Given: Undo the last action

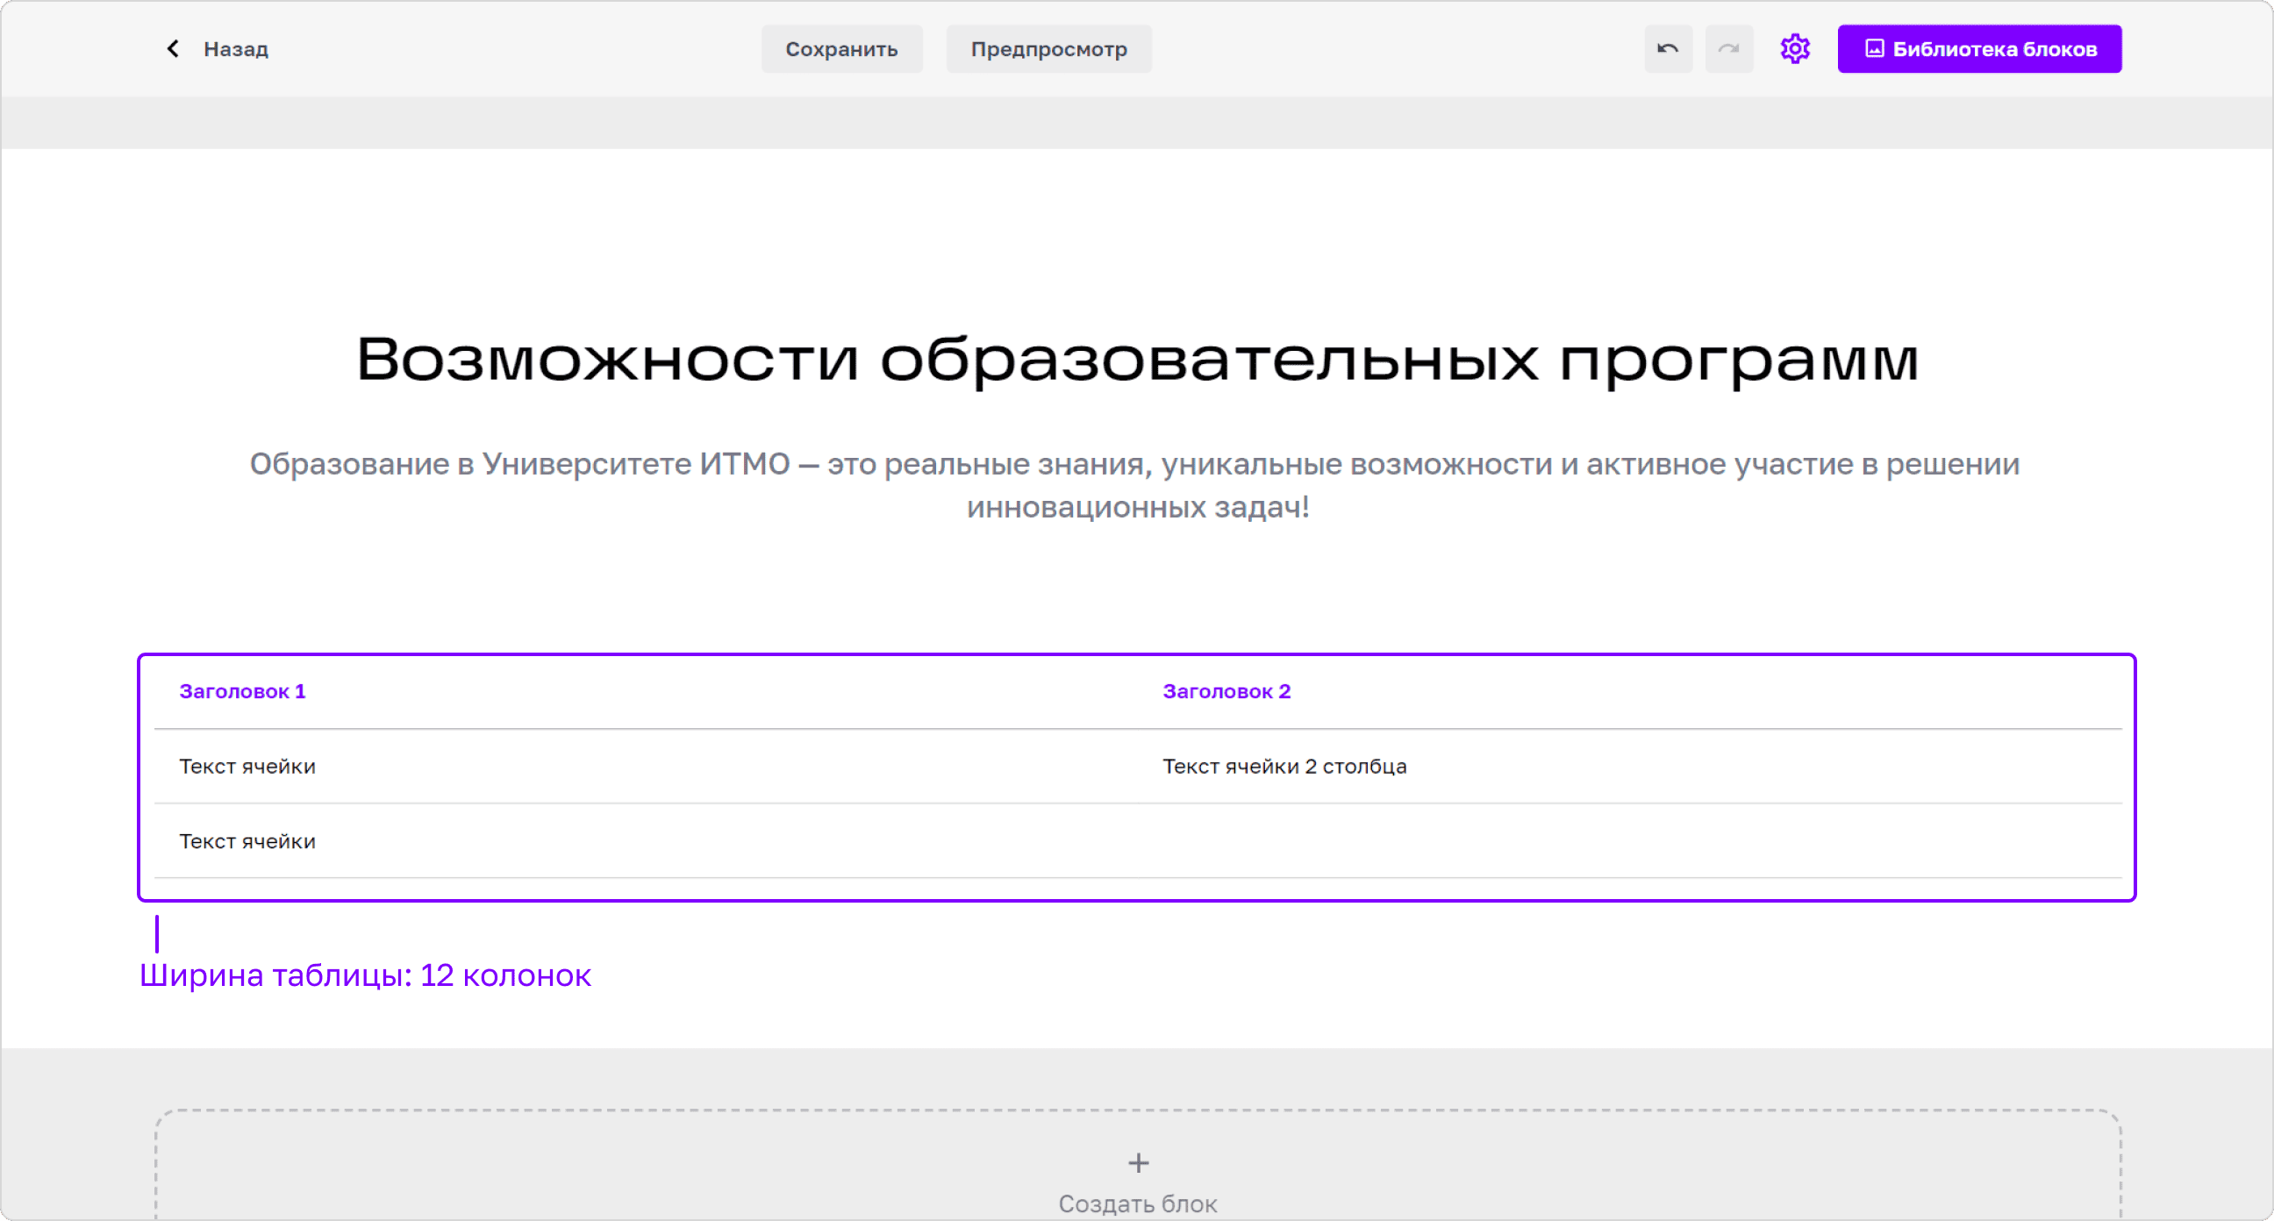Looking at the screenshot, I should point(1668,49).
